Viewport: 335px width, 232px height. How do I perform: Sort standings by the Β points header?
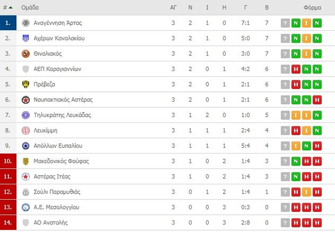point(267,8)
